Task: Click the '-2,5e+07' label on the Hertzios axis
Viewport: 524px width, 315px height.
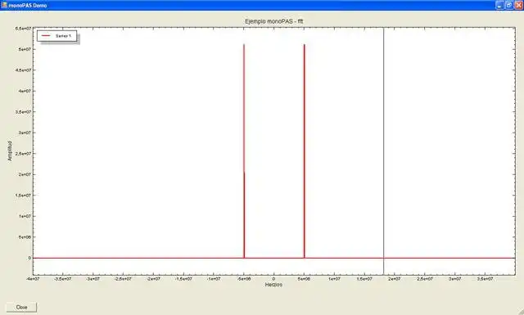Action: tap(123, 278)
